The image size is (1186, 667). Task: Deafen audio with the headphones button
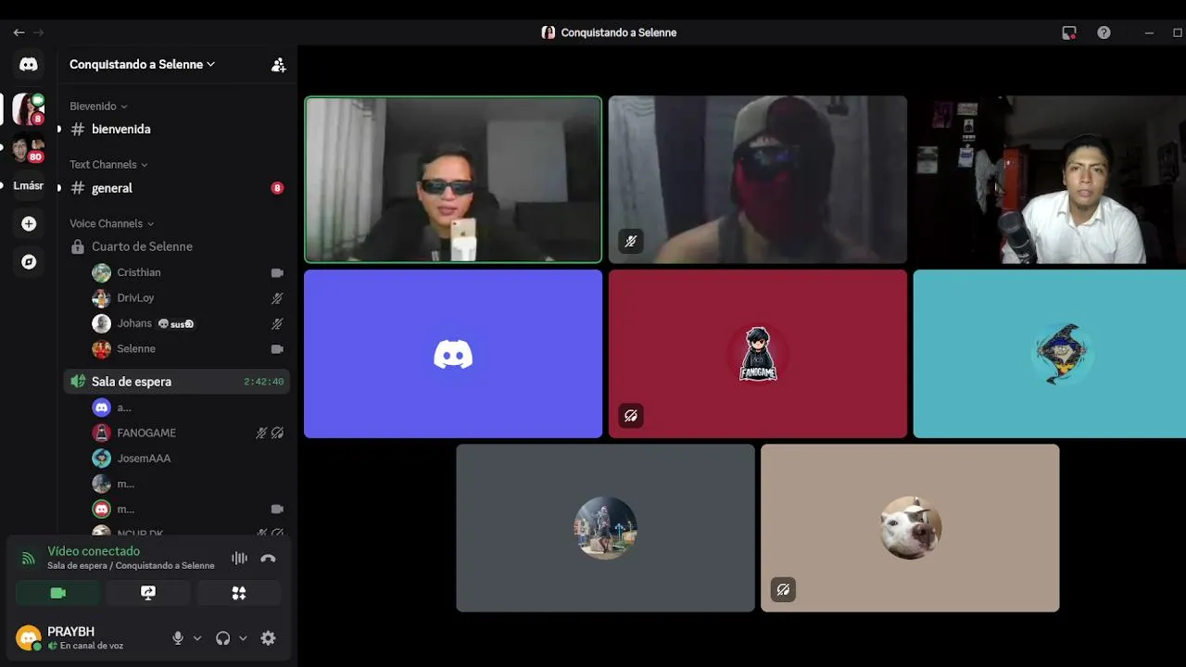tap(222, 638)
